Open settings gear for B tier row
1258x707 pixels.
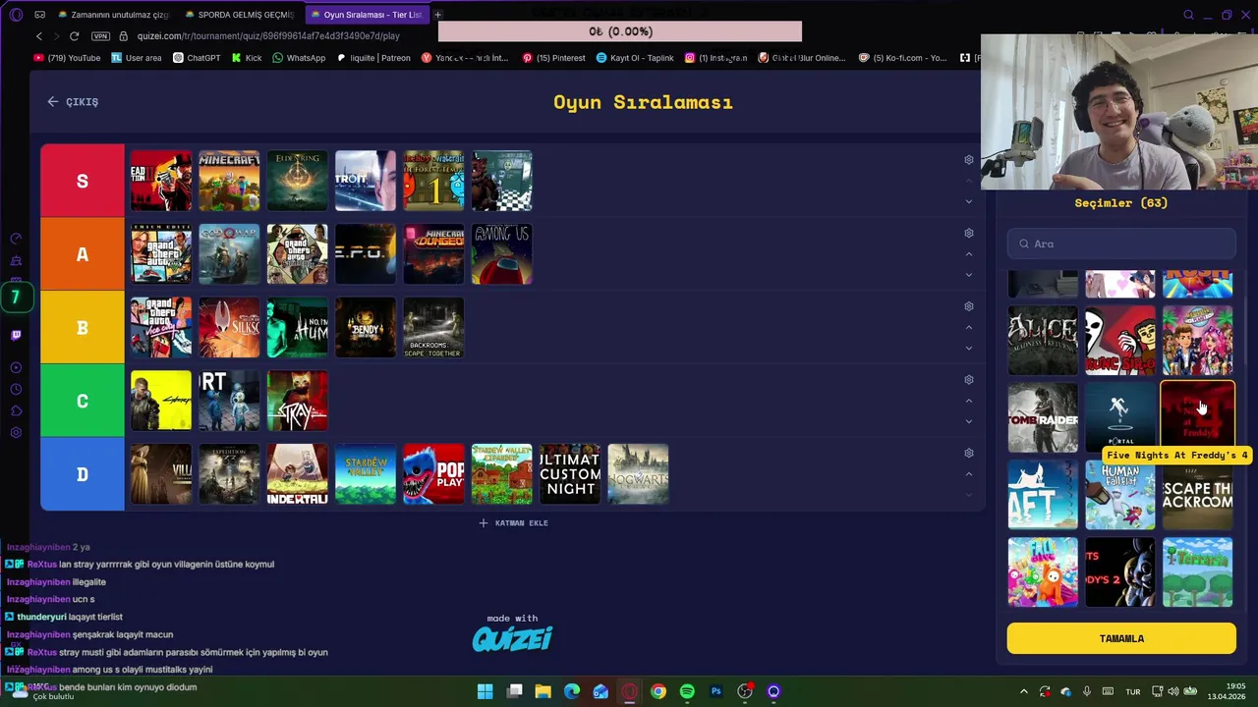pos(968,306)
